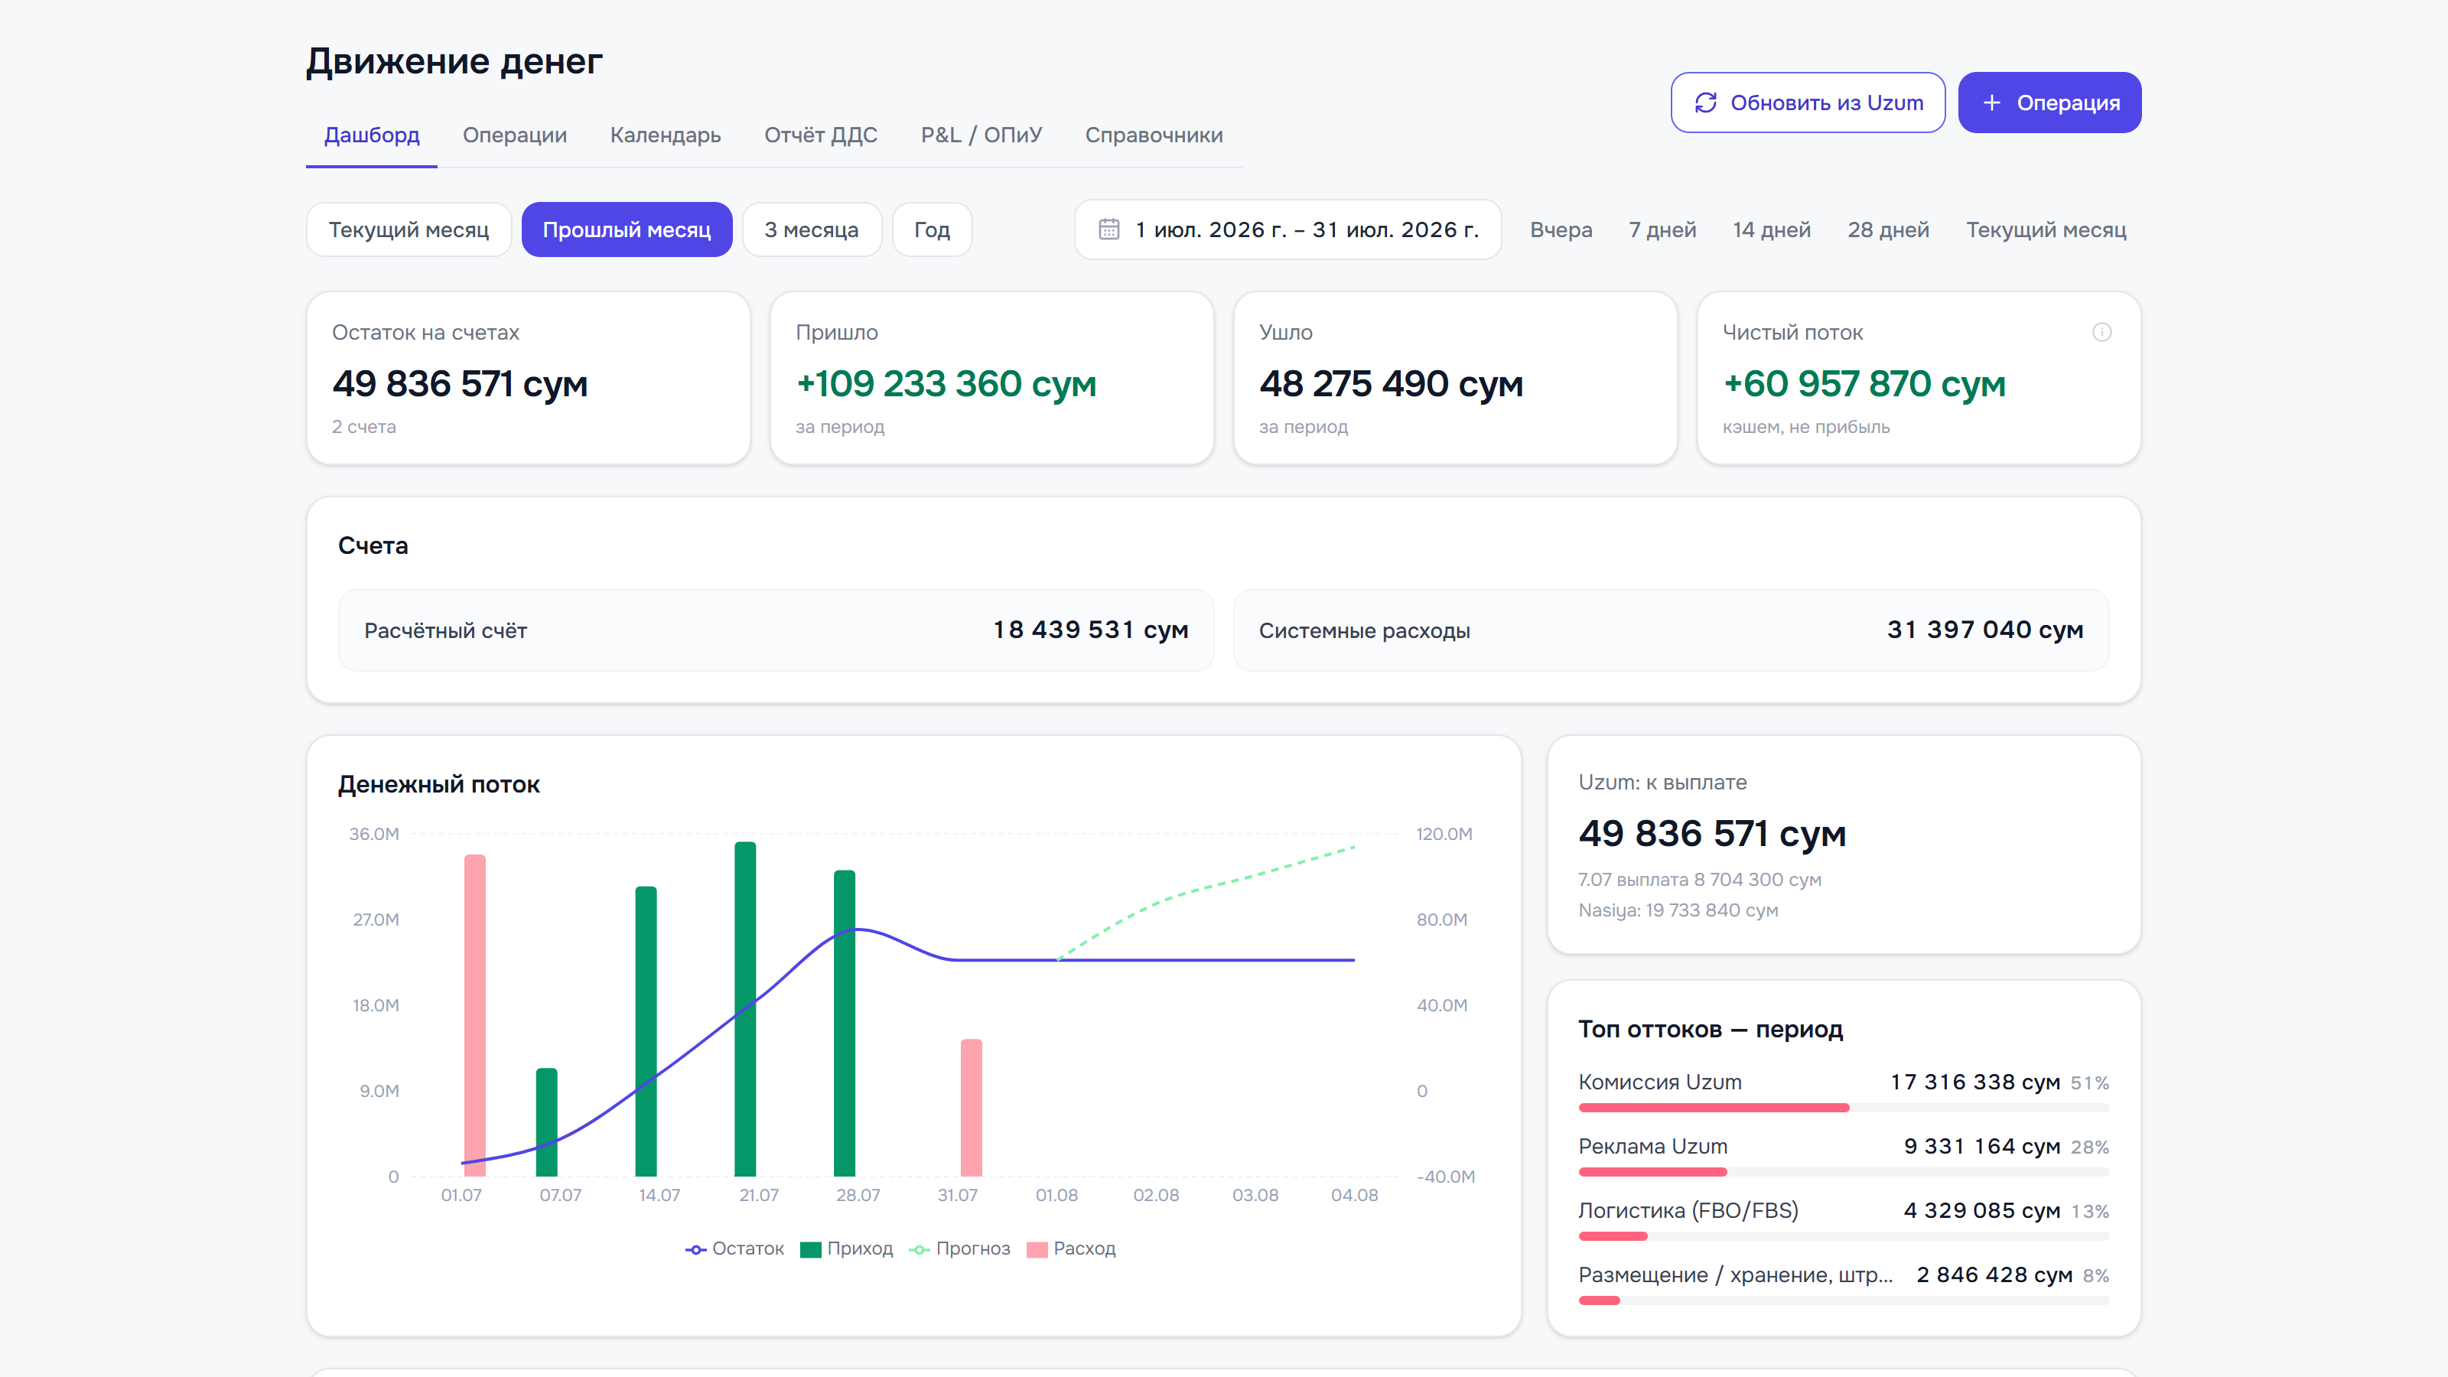Choose the Вчера quick range

pos(1561,230)
